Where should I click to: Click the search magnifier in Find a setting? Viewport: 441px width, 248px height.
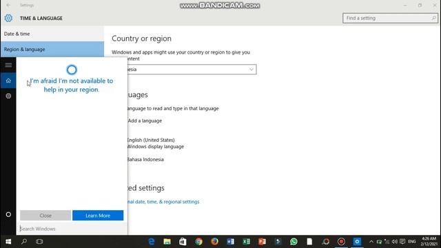coord(433,18)
